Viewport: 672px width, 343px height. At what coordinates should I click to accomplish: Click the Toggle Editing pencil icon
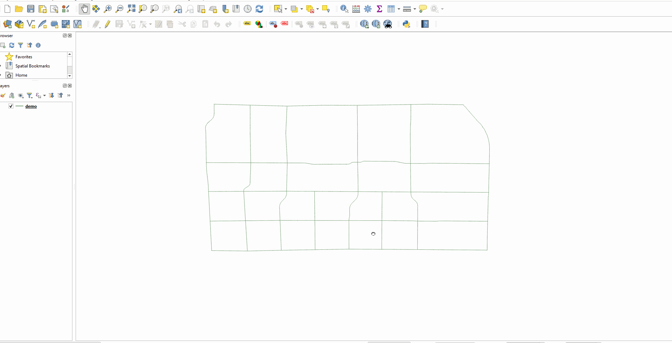tap(107, 24)
